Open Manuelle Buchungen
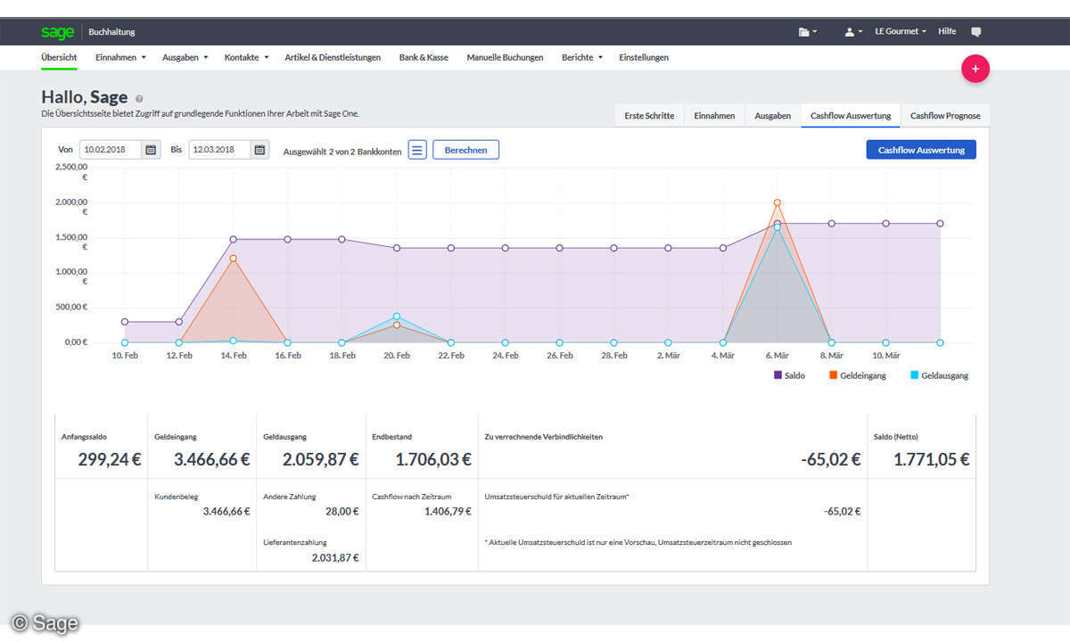Viewport: 1070px width, 642px height. (505, 57)
